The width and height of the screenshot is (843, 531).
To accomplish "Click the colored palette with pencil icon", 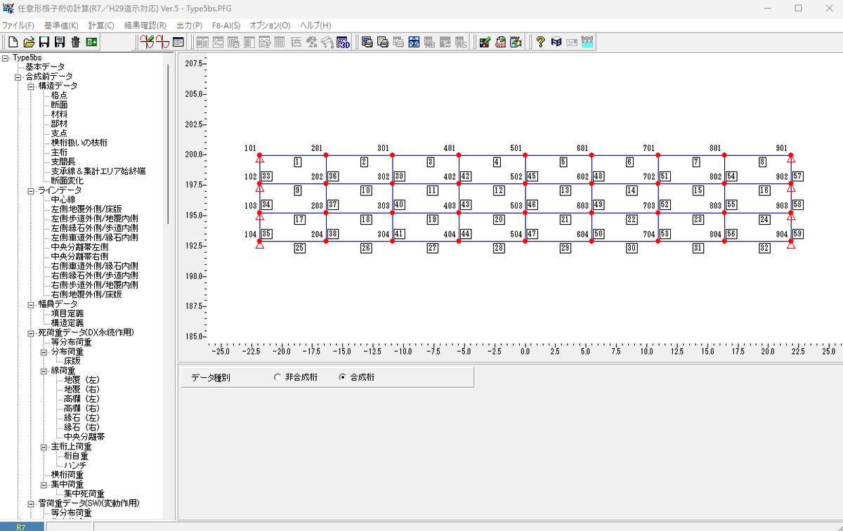I will (485, 42).
